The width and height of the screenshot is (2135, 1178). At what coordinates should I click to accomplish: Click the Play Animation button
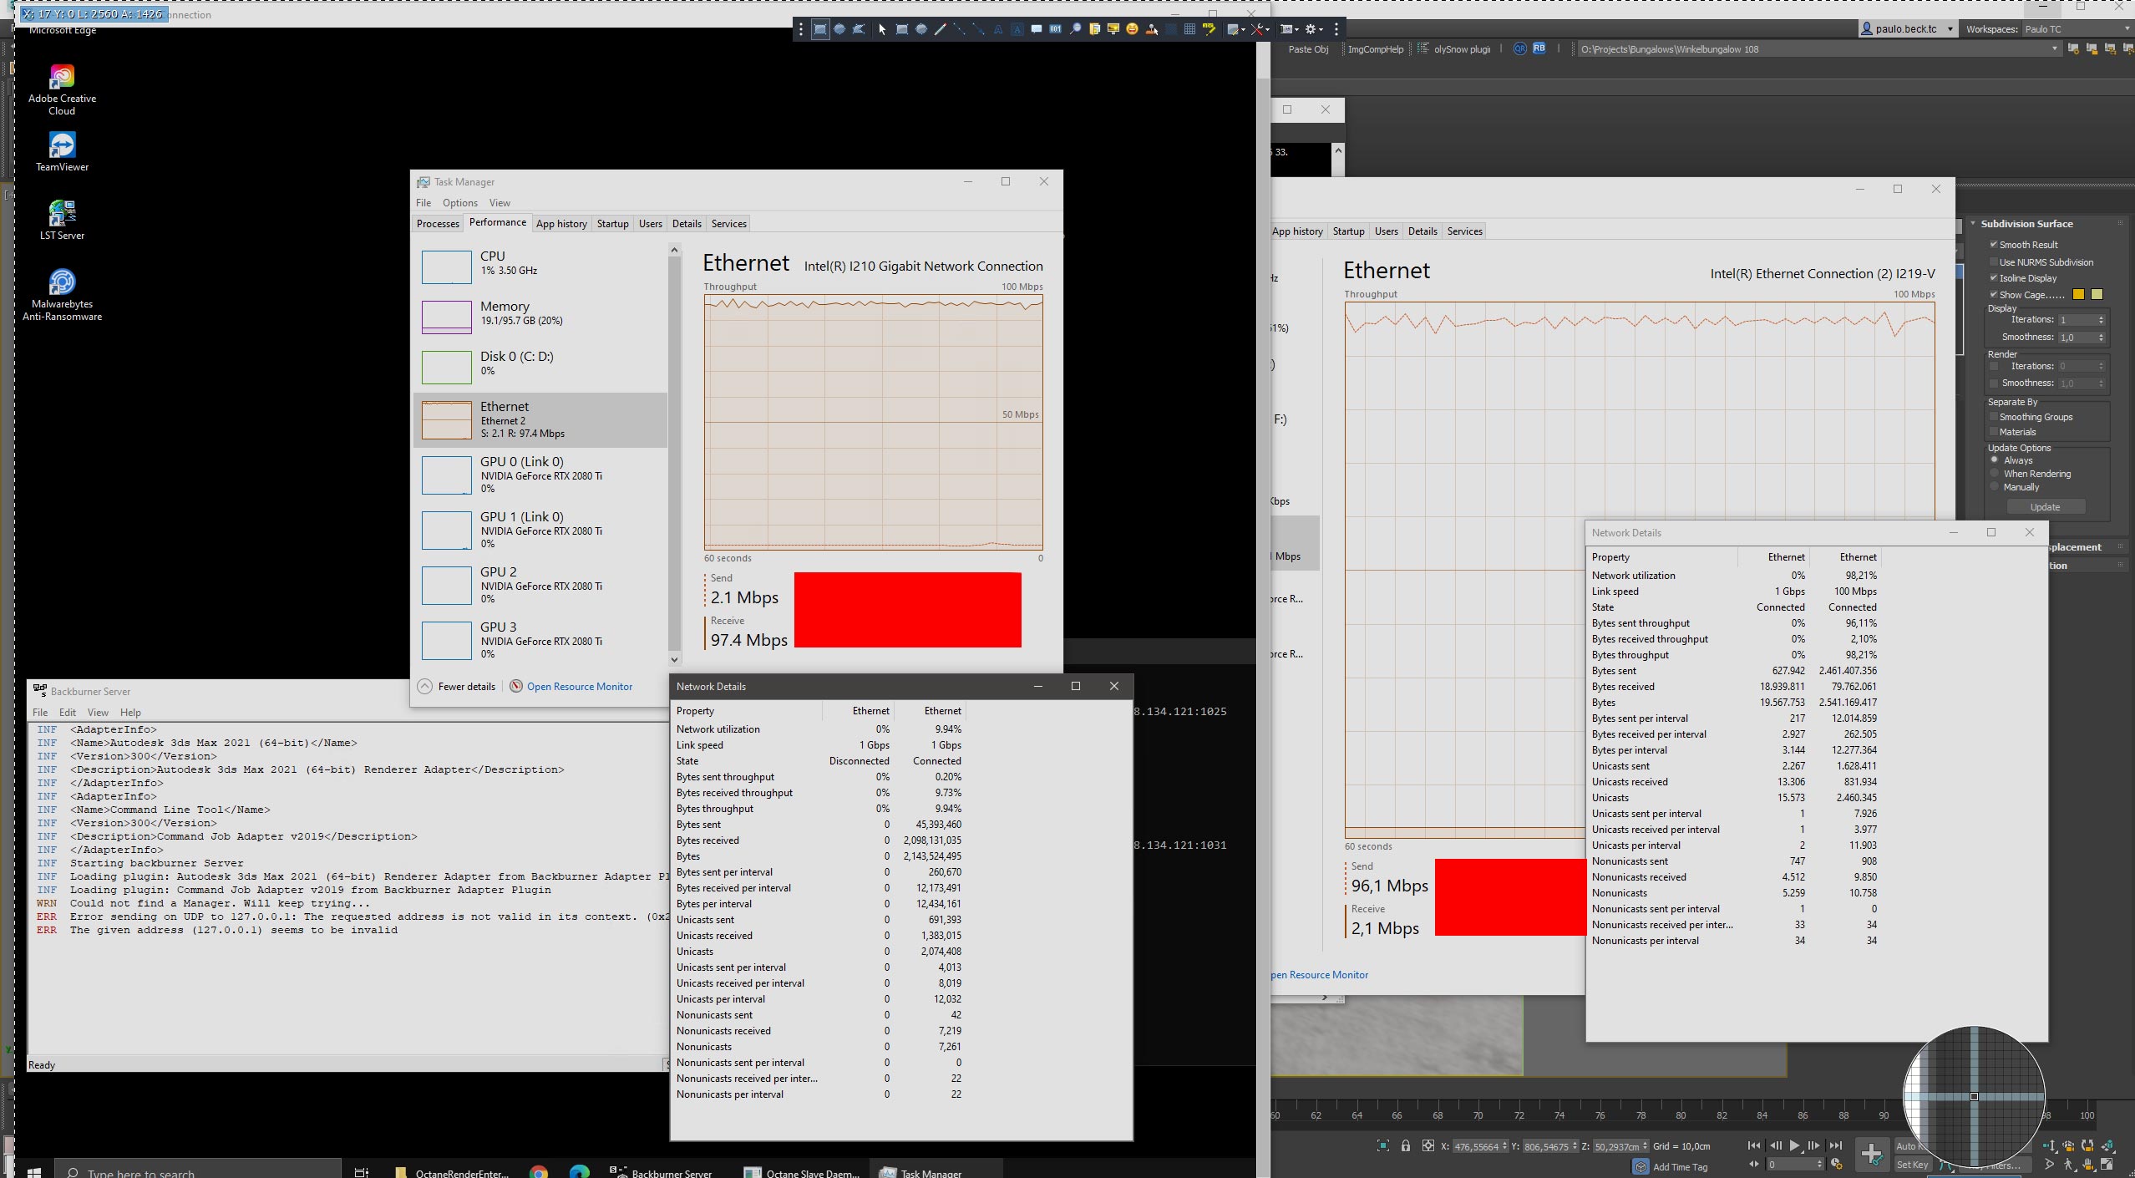click(1793, 1145)
